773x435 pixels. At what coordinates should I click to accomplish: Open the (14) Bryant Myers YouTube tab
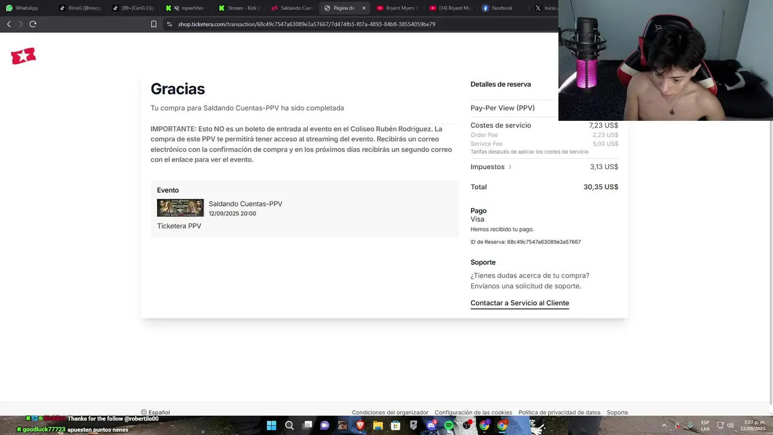coord(451,8)
